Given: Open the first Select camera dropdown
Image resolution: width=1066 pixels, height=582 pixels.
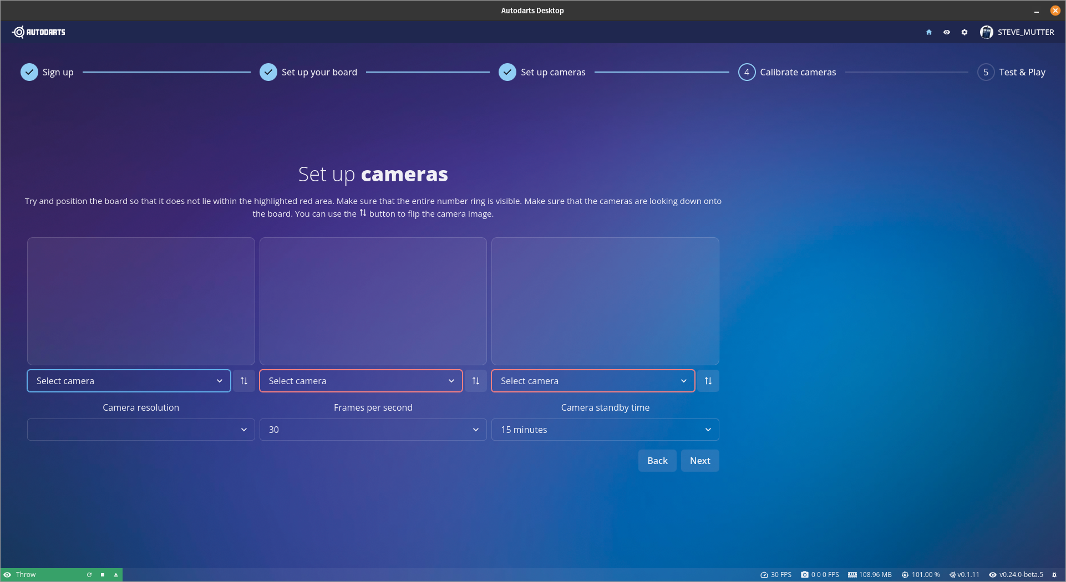Looking at the screenshot, I should [129, 381].
